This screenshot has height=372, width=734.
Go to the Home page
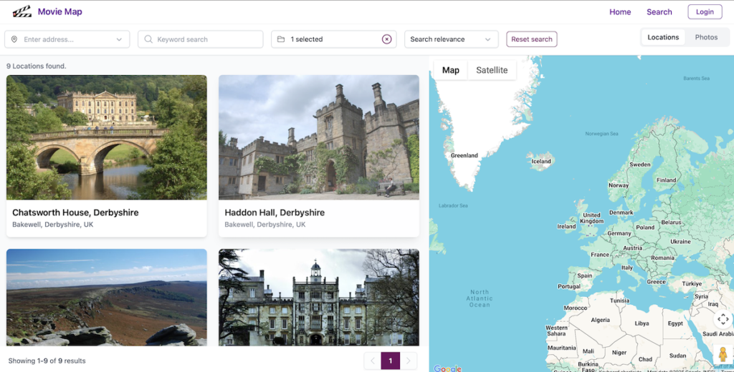click(x=620, y=12)
